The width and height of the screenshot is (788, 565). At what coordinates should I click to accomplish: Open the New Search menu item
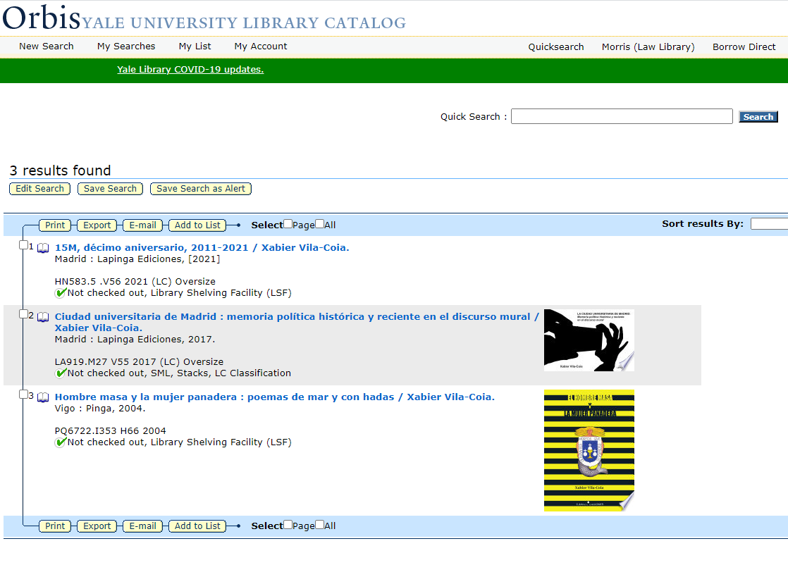tap(47, 46)
